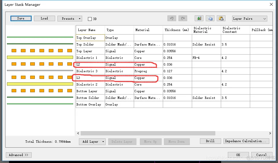Click the Layer Name column header
This screenshot has width=278, height=163.
coord(91,30)
